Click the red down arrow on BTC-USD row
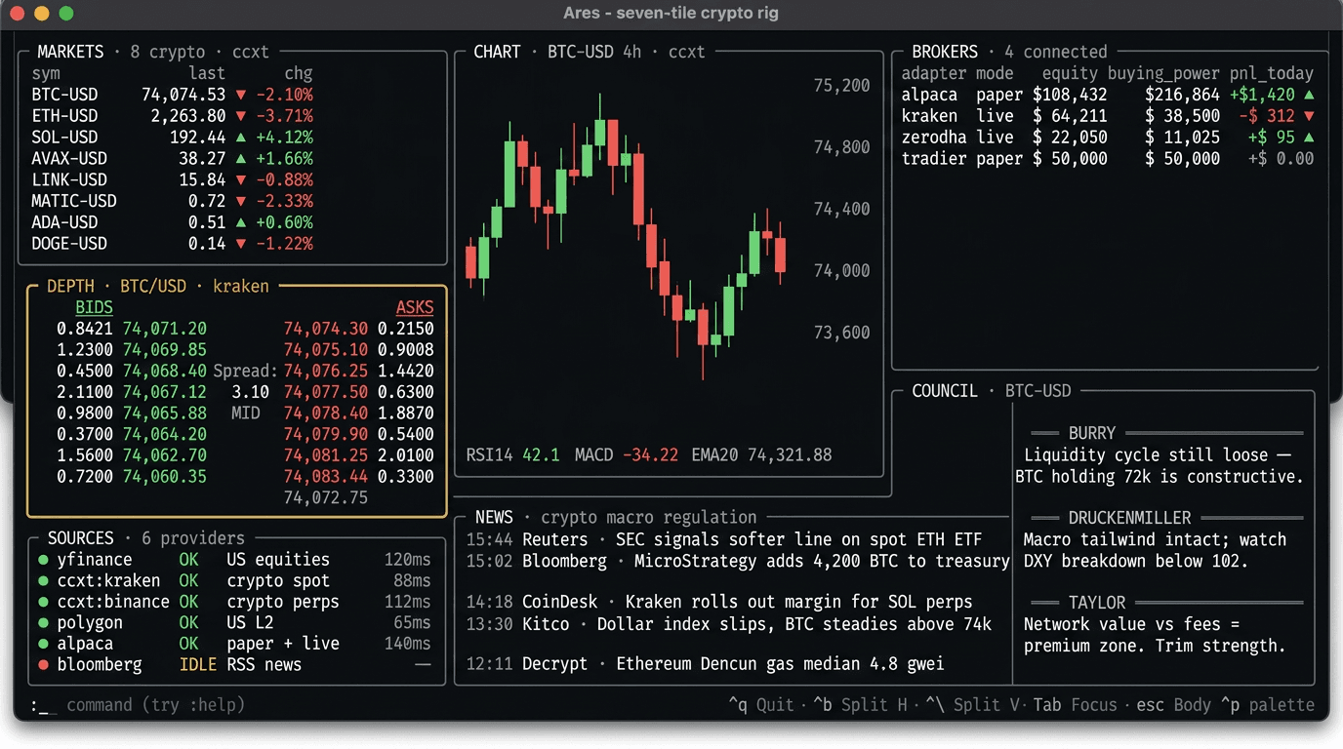1343x749 pixels. click(x=241, y=96)
